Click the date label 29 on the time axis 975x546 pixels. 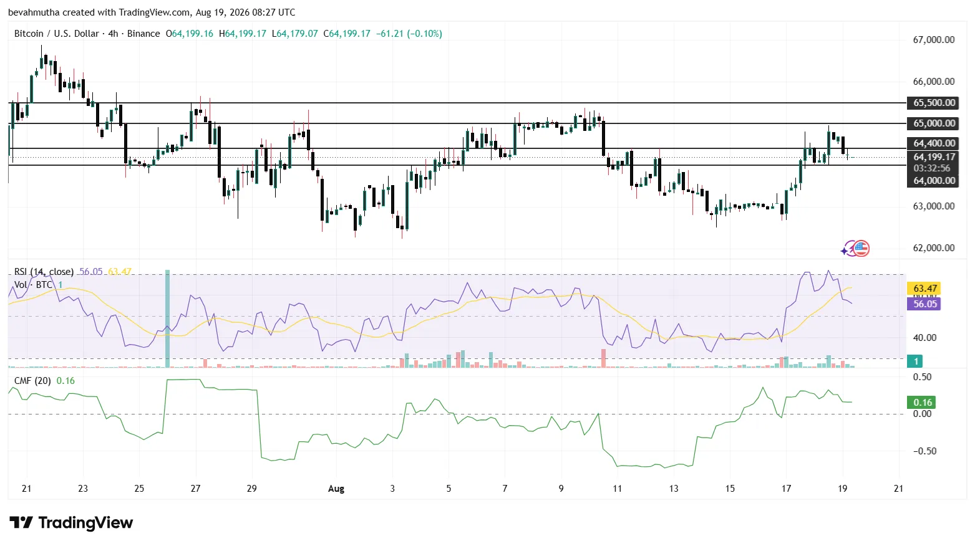[x=252, y=489]
